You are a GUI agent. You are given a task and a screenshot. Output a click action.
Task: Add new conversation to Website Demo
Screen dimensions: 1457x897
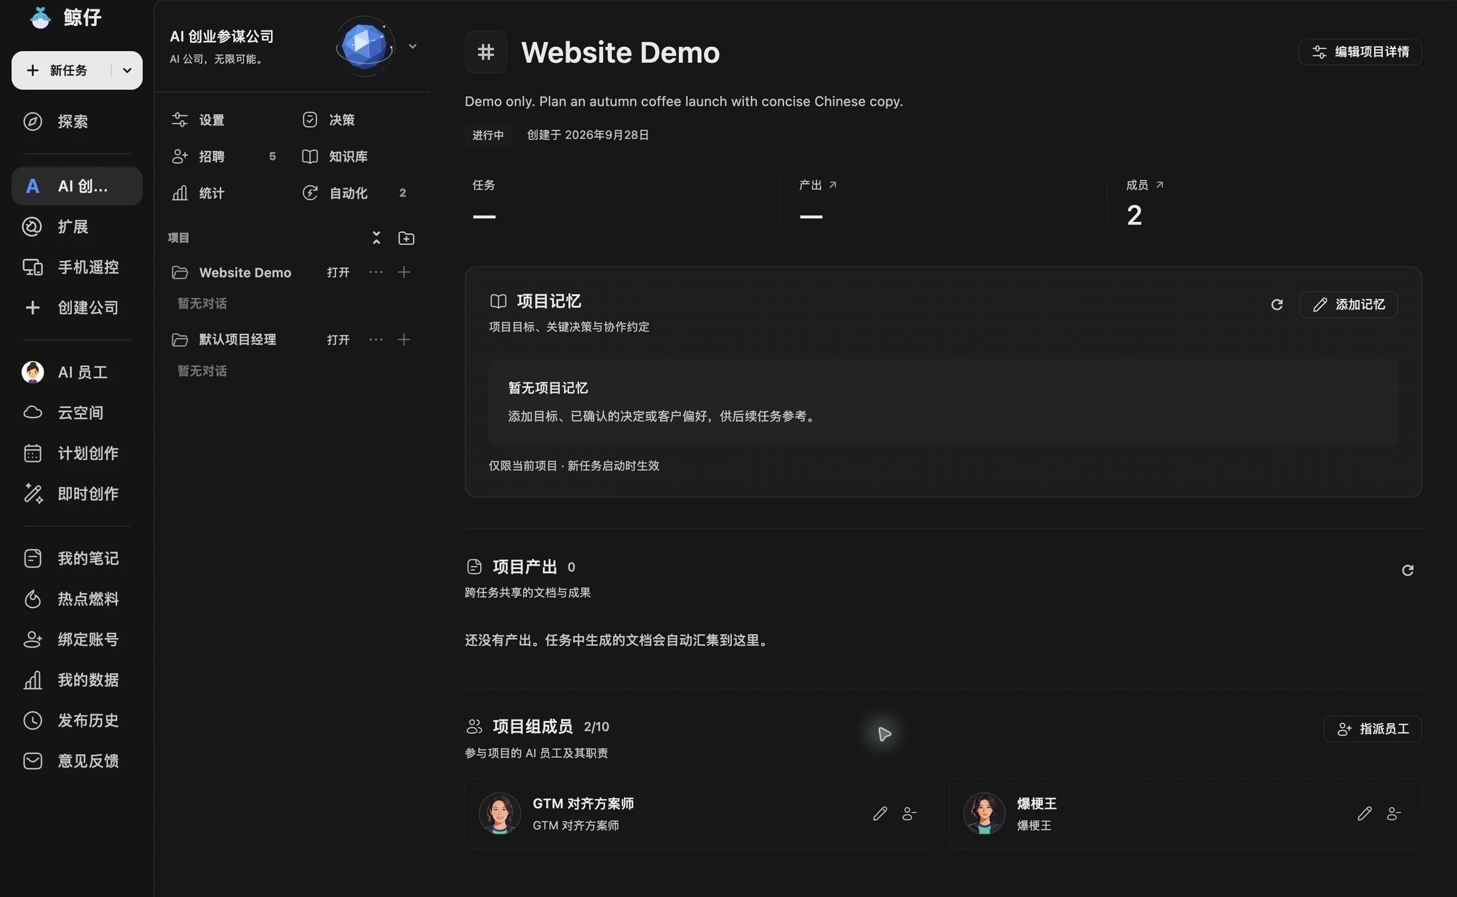pyautogui.click(x=404, y=272)
